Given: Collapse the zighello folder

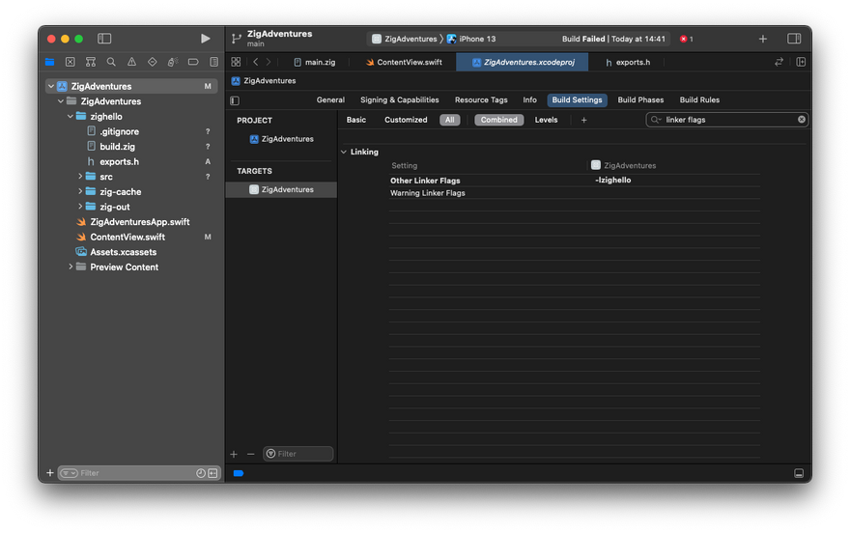Looking at the screenshot, I should coord(70,117).
